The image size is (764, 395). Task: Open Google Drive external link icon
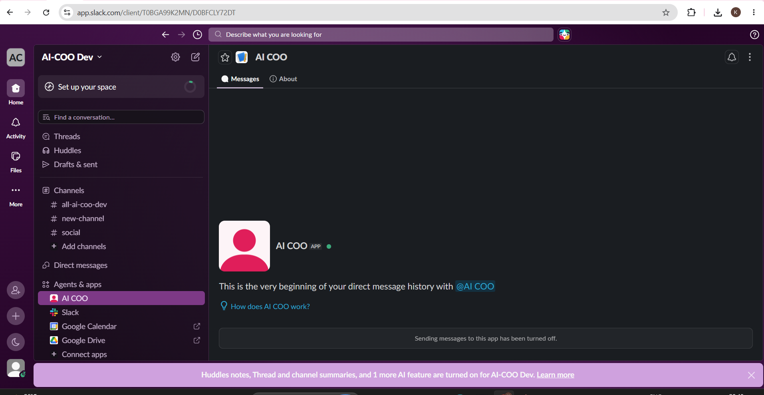[x=196, y=340]
